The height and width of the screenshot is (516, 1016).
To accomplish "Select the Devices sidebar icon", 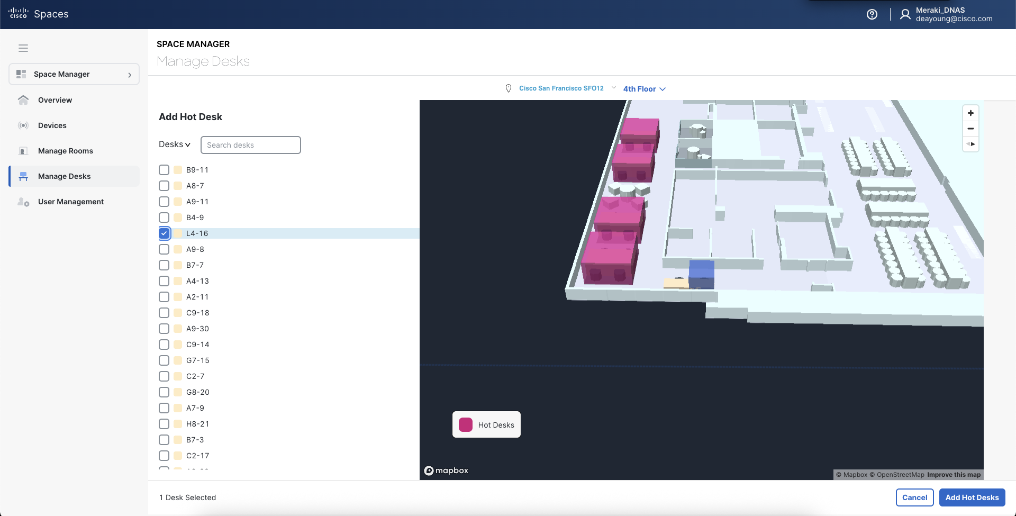I will pyautogui.click(x=23, y=125).
